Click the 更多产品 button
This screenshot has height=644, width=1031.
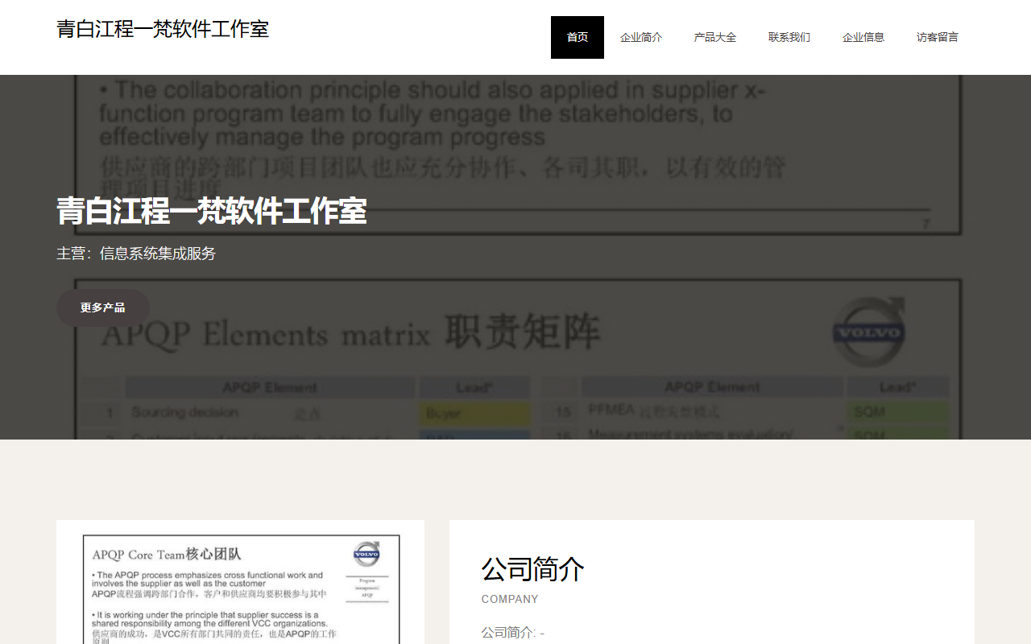(x=103, y=308)
